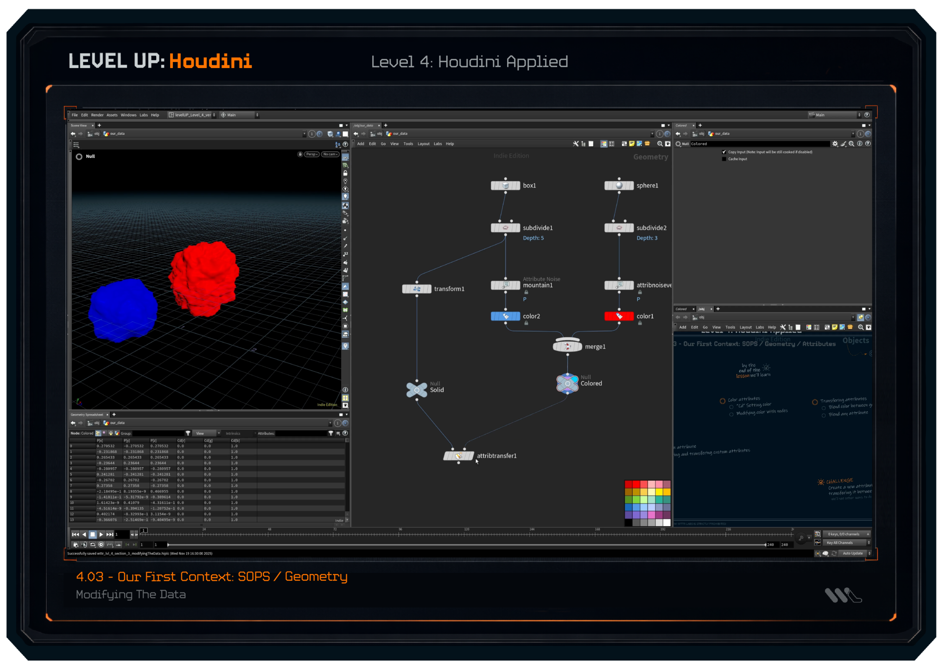Screen dimensions: 940x667
Task: Jump to first frame button
Action: click(x=75, y=535)
